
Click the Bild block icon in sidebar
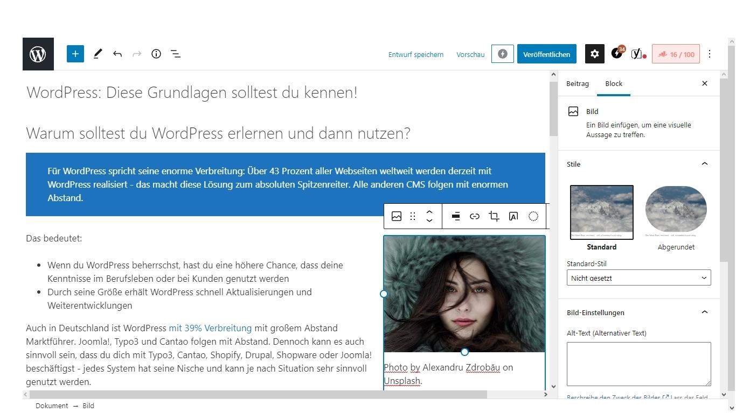coord(573,111)
